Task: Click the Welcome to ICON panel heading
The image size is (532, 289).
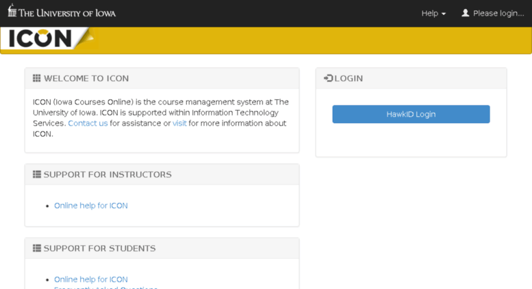Action: [x=86, y=79]
